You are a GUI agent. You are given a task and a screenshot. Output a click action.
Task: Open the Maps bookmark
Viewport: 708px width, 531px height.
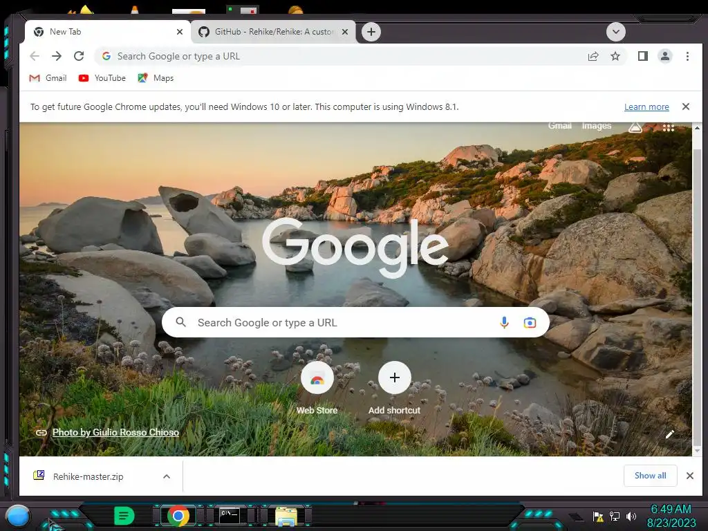(x=156, y=78)
